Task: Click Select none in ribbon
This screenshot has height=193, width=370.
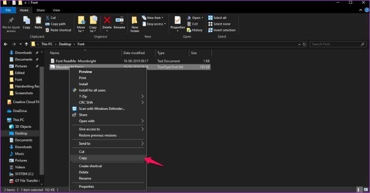Action: pos(219,24)
